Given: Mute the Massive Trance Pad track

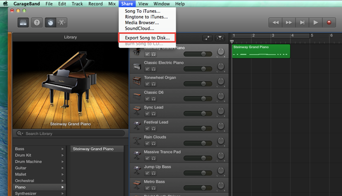Looking at the screenshot, I should click(147, 159).
